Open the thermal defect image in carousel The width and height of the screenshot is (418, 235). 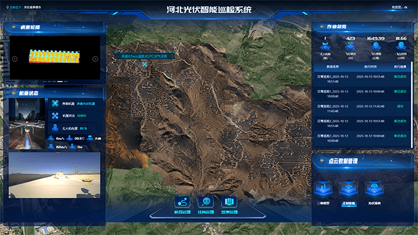point(55,56)
